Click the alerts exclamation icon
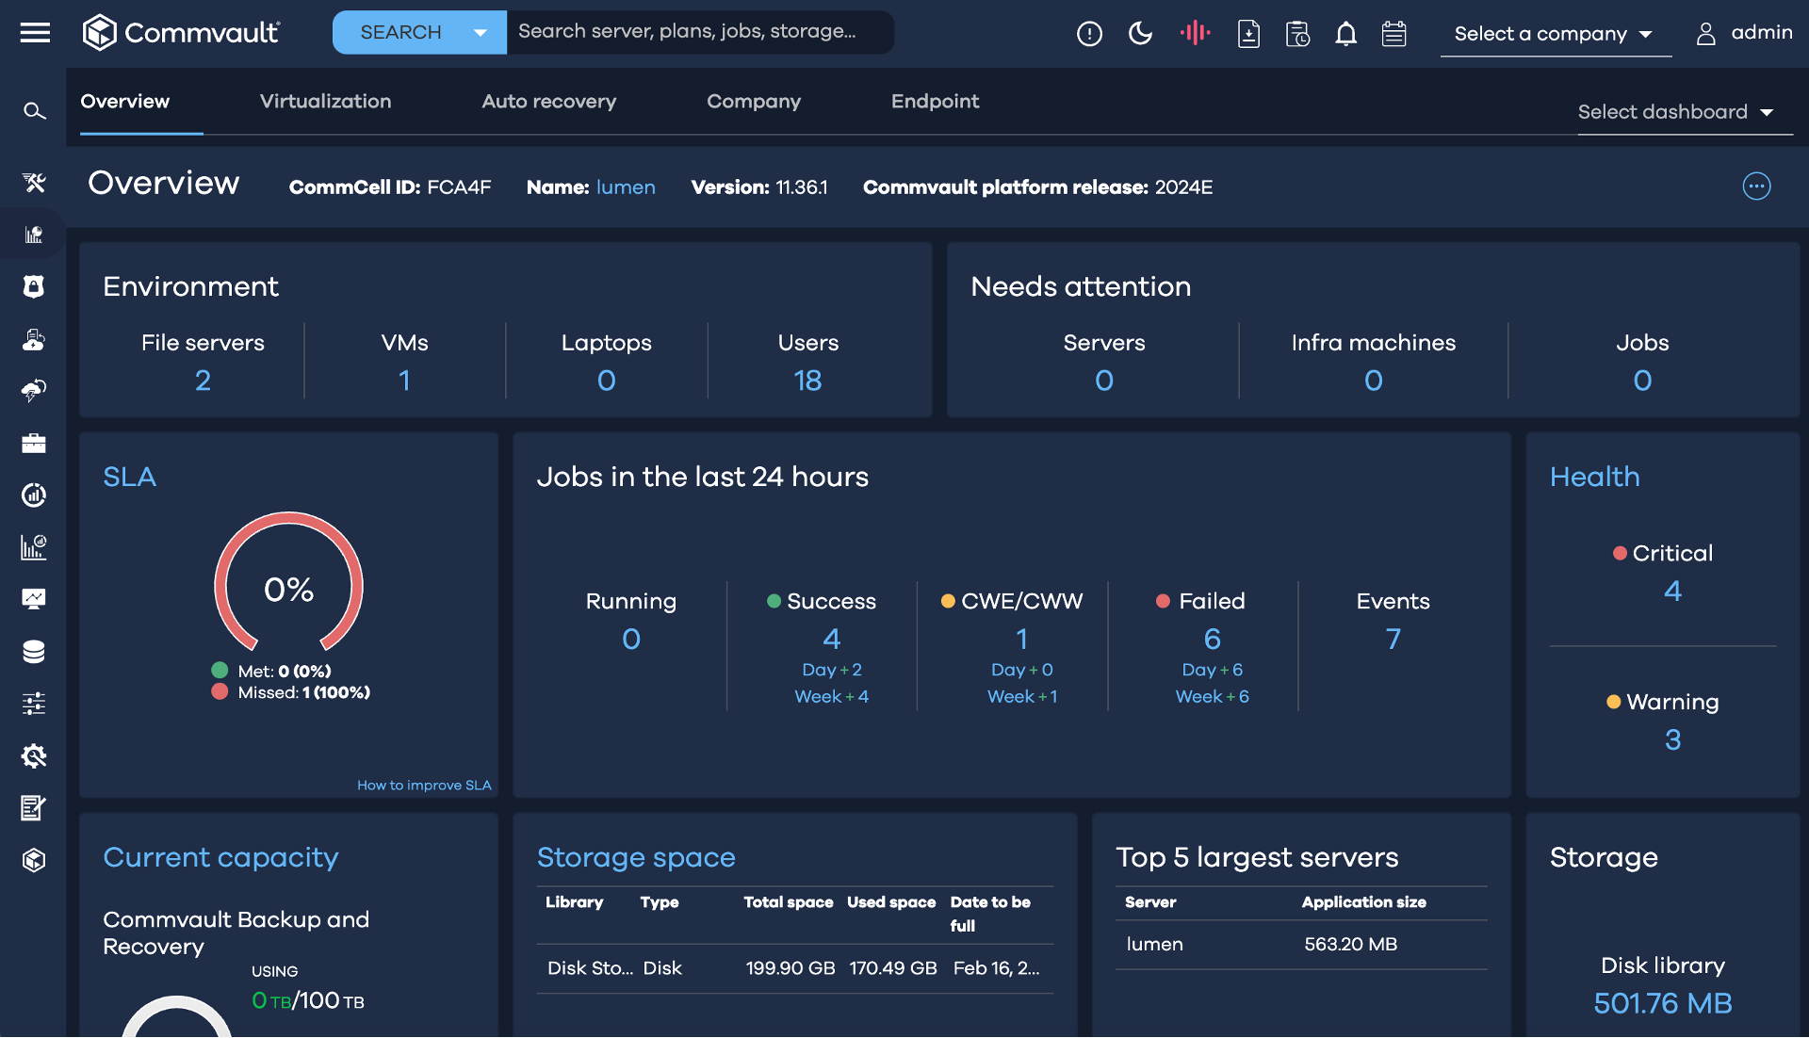Image resolution: width=1809 pixels, height=1038 pixels. (x=1089, y=34)
